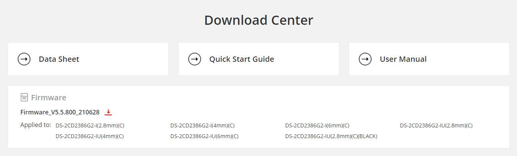Screen dimensions: 517x156
Task: Select the Firmware section heading
Action: [x=49, y=98]
